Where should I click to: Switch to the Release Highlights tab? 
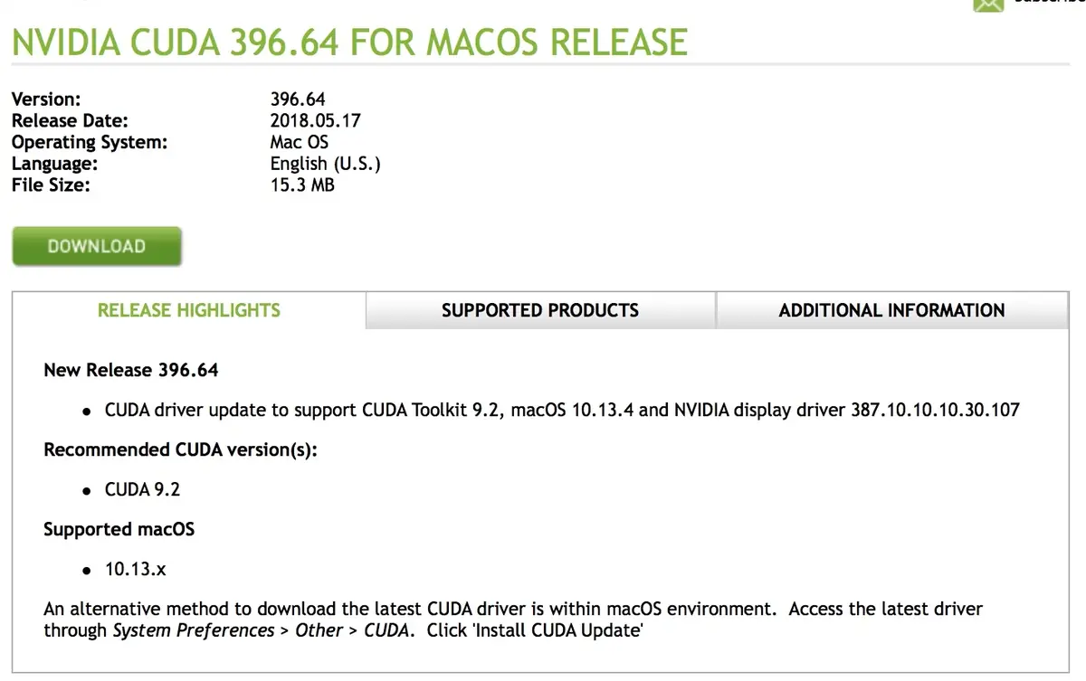pos(189,310)
